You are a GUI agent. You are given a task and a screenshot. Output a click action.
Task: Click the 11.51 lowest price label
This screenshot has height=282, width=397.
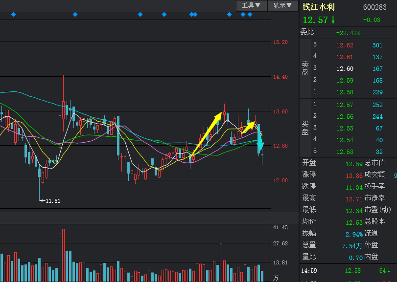tap(52, 201)
